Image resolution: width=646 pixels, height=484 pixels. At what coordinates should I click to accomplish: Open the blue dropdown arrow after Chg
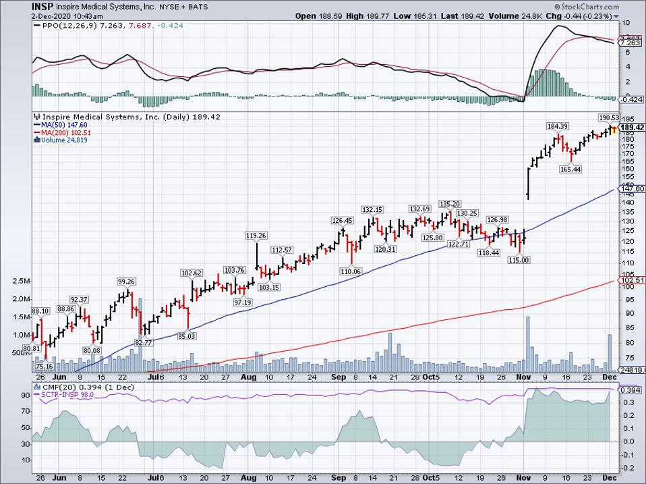pos(616,16)
